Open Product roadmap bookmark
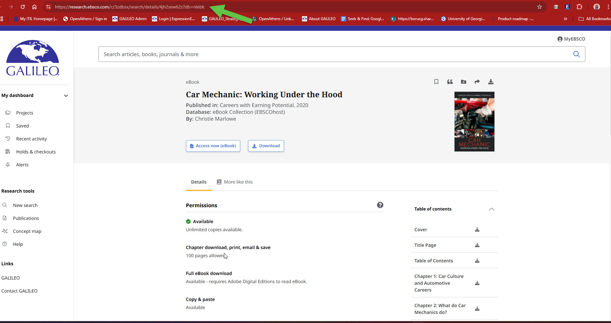Image resolution: width=611 pixels, height=323 pixels. (x=512, y=19)
